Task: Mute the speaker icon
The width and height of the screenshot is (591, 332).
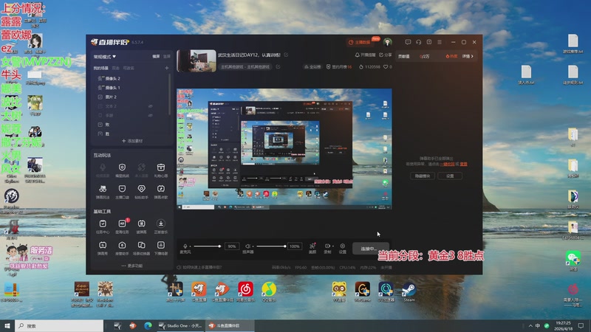Action: 247,246
